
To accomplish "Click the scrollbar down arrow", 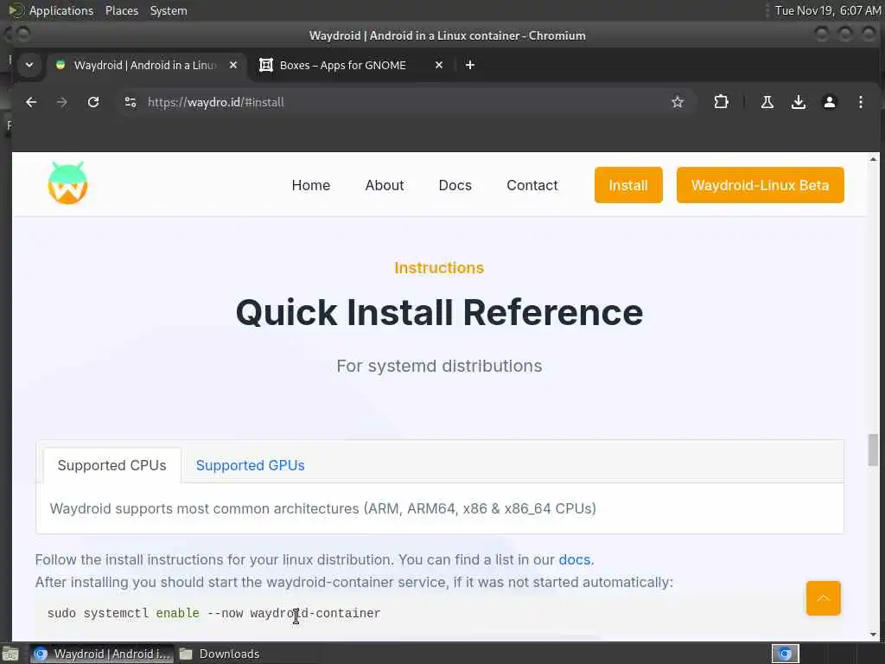I will pos(873,634).
